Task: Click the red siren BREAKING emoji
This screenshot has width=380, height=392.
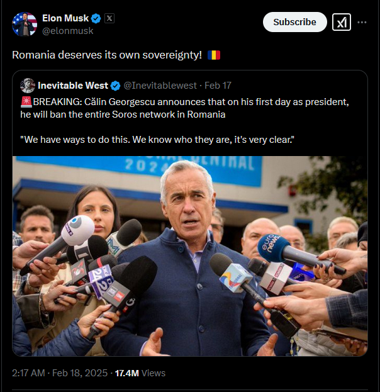Action: [26, 102]
